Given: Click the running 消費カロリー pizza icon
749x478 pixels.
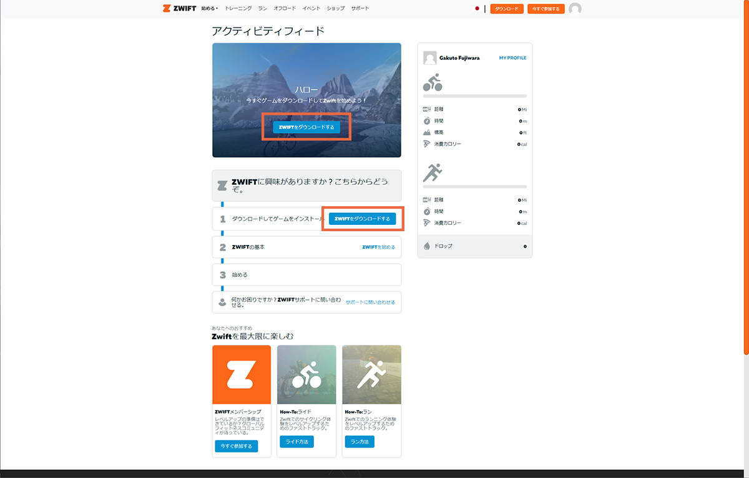Looking at the screenshot, I should pyautogui.click(x=427, y=223).
